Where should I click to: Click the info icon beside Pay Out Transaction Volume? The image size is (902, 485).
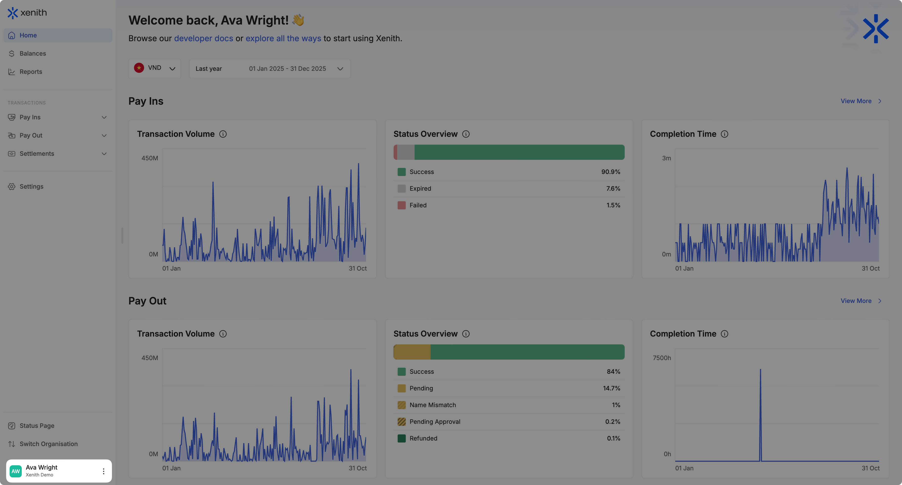[x=223, y=334]
